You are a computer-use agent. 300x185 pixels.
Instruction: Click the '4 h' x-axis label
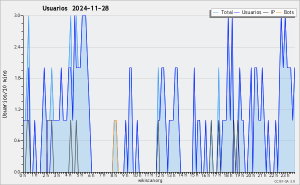click(x=68, y=175)
